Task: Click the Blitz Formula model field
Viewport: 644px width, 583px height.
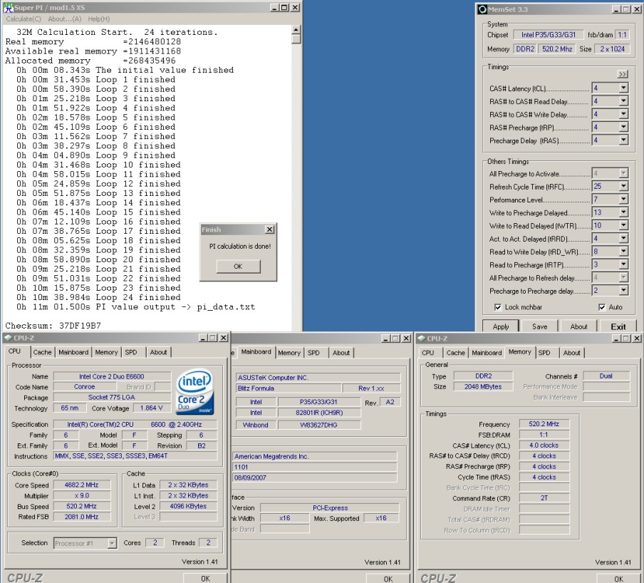Action: (x=289, y=388)
